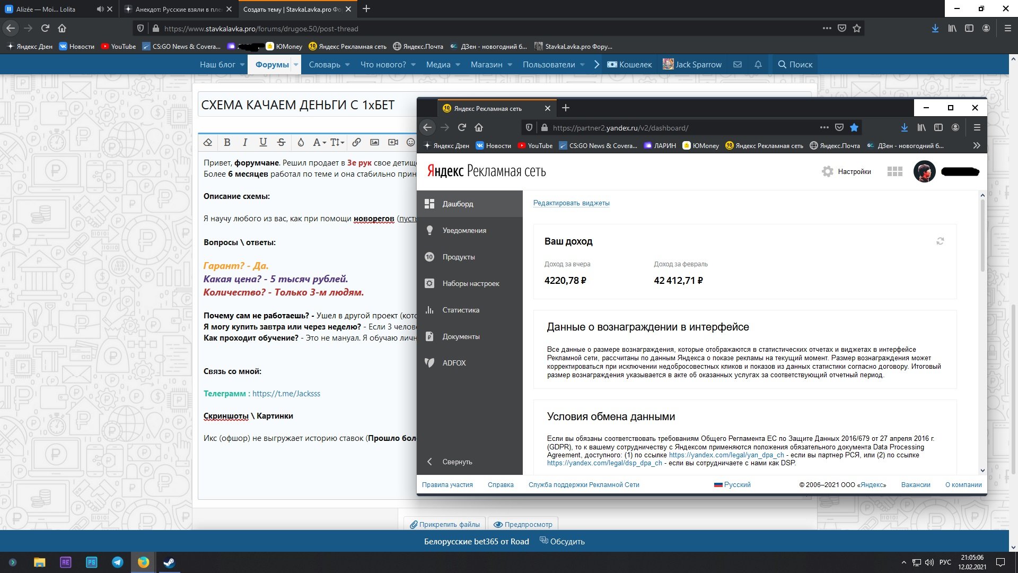Open font size dropdown in editor
The width and height of the screenshot is (1018, 573).
(337, 142)
